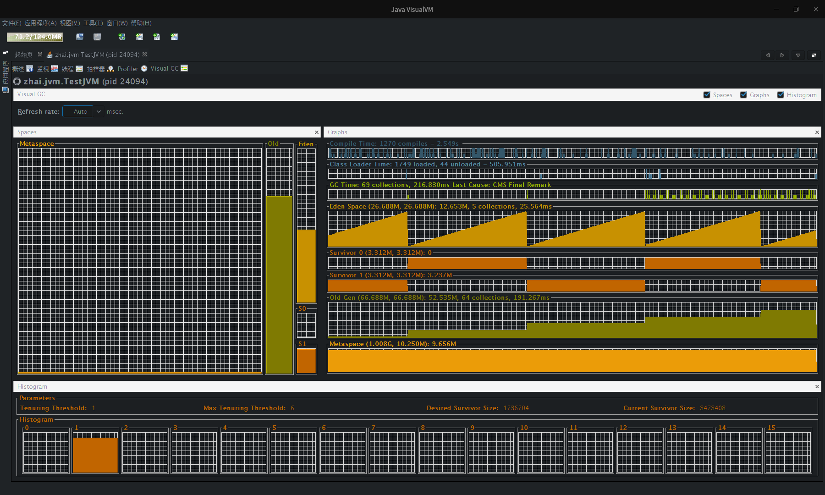825x495 pixels.
Task: Click the Add VM Coredump icon
Action: point(157,37)
